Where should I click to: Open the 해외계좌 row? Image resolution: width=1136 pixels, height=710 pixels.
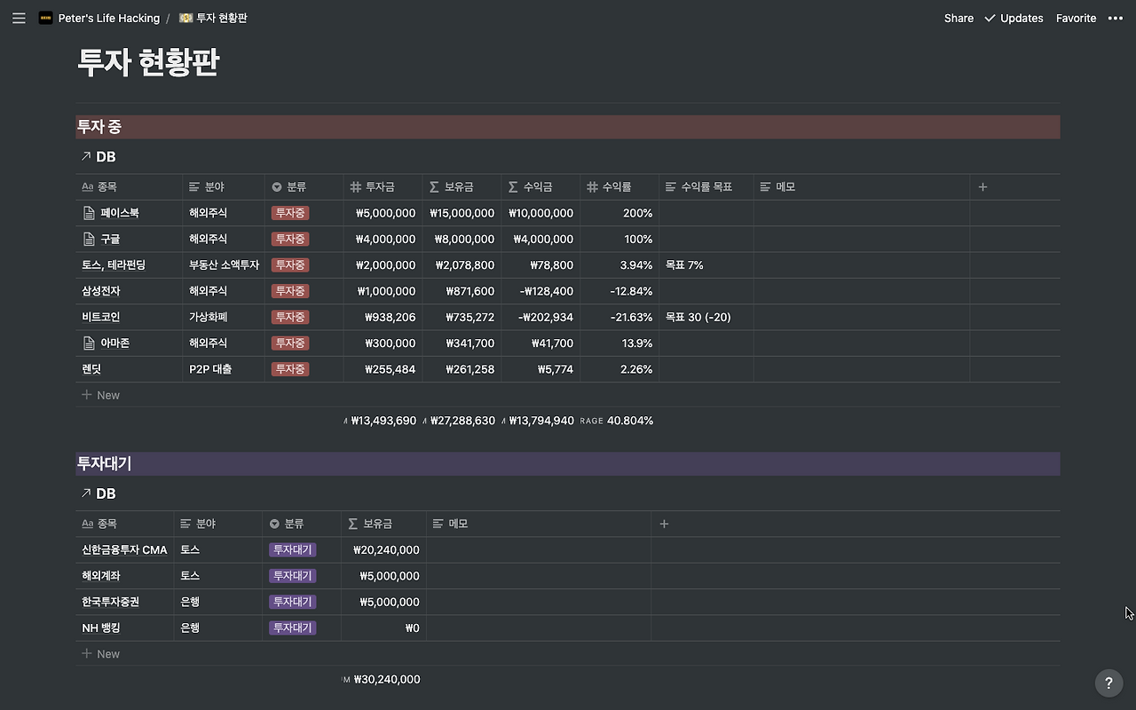(x=101, y=575)
